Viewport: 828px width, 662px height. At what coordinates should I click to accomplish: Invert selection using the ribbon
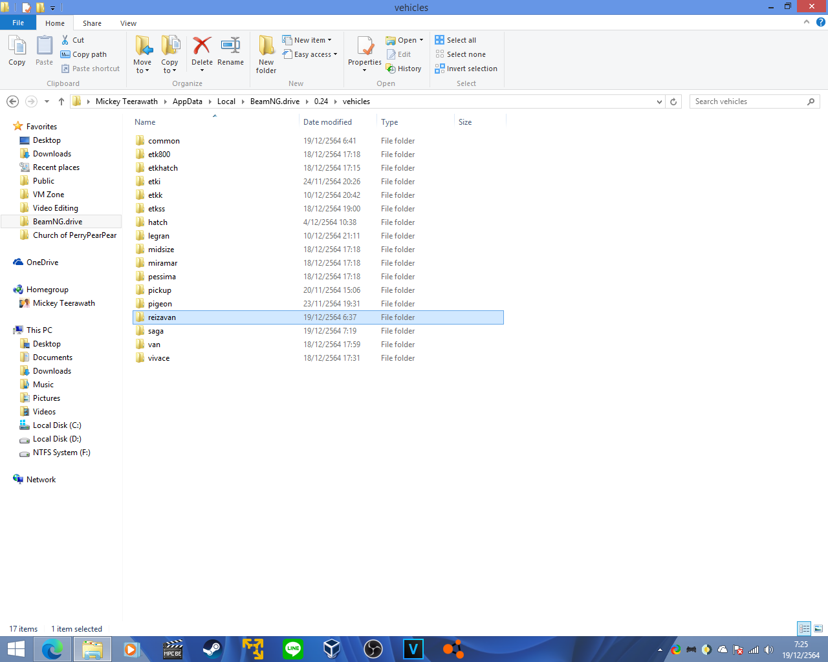click(466, 69)
